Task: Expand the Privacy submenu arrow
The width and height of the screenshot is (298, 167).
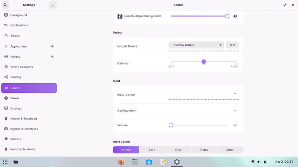Action: 52,57
